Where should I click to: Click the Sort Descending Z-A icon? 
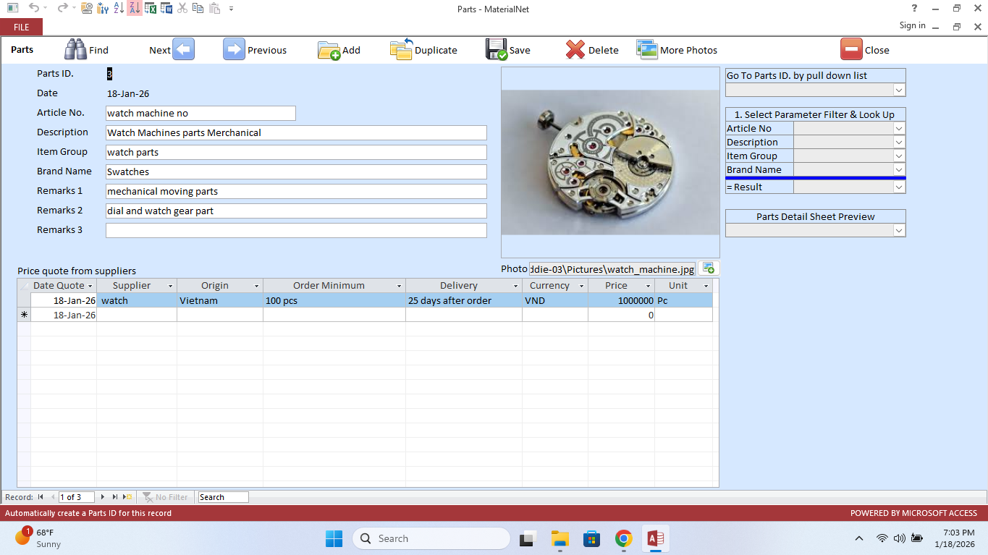135,8
